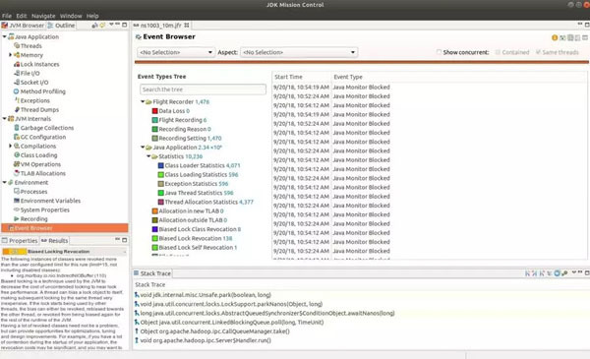Click the orange warning results icon
The height and width of the screenshot is (359, 590).
(555, 37)
